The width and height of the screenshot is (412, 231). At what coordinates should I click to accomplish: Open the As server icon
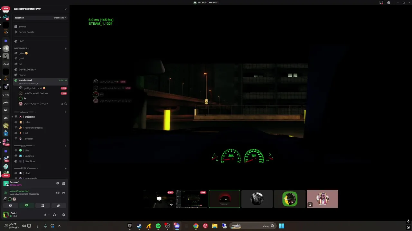pyautogui.click(x=6, y=118)
